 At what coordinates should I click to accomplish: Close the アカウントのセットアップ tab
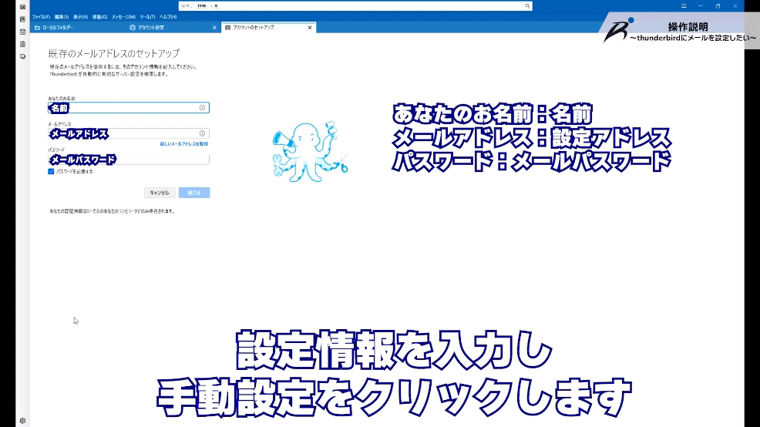pos(310,28)
